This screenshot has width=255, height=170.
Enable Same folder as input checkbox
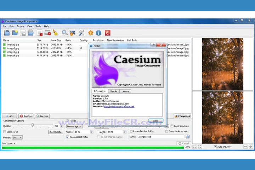tap(166, 131)
